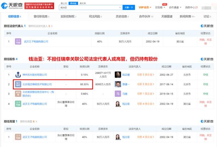Image resolution: width=217 pixels, height=147 pixels.
Task: Click the 天眼一下 search button
Action: coord(129,7)
